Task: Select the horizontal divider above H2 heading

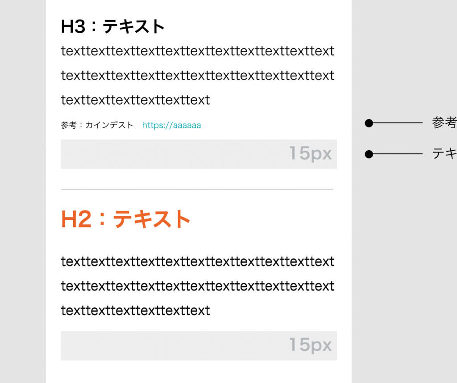Action: click(x=197, y=189)
